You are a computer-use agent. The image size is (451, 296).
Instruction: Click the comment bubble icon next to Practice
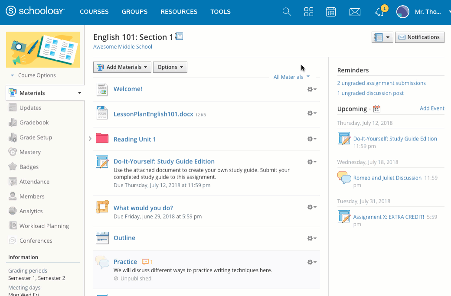pyautogui.click(x=146, y=262)
